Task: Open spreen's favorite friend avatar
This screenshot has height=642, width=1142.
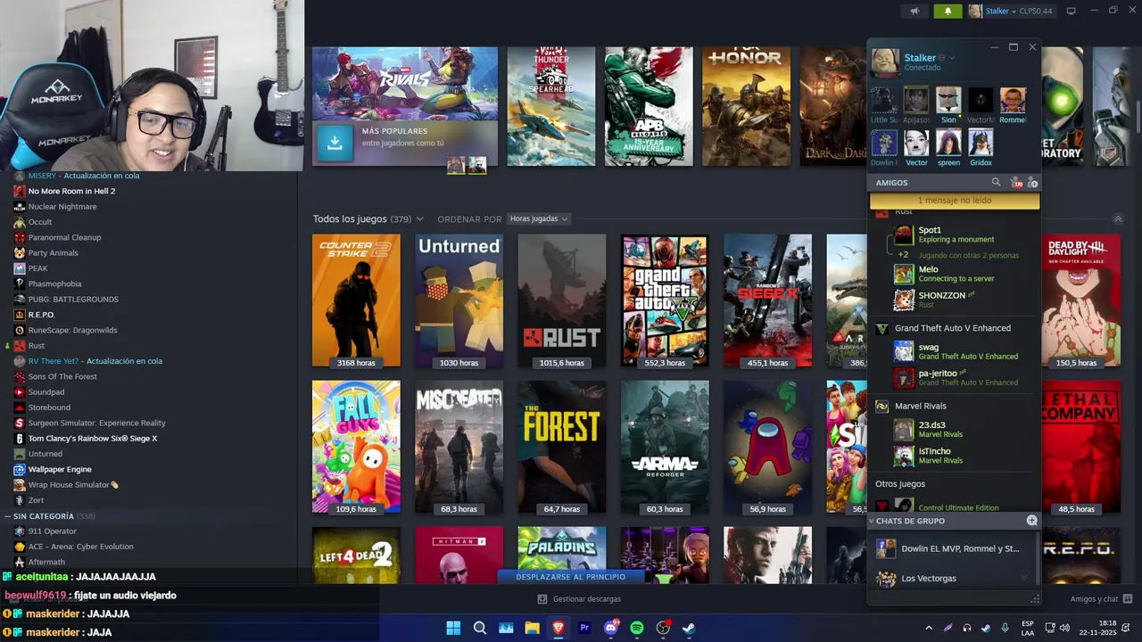Action: pos(948,143)
